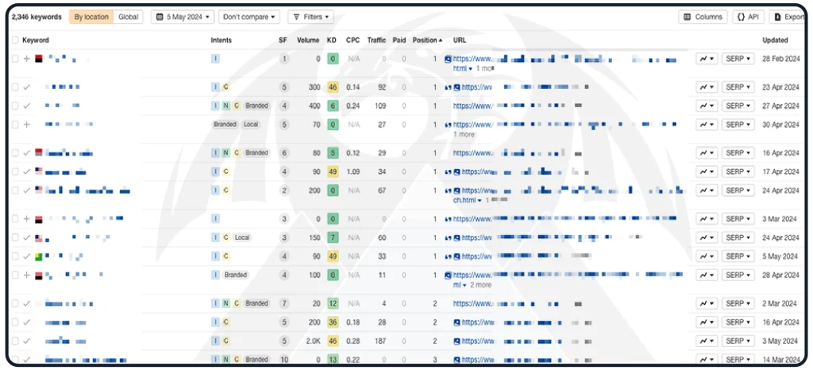
Task: Check the checkbox for the 28 Feb 2024 row
Action: (x=15, y=59)
